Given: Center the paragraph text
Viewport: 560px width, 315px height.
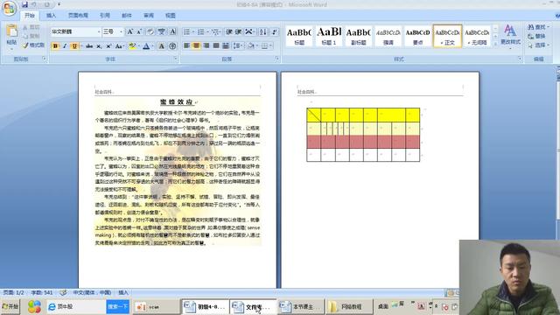Looking at the screenshot, I should (196, 45).
